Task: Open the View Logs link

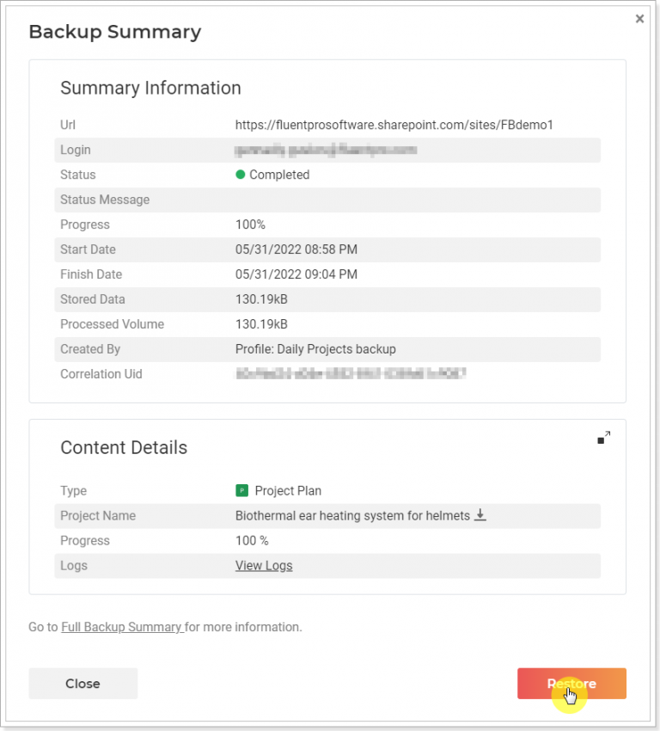Action: [264, 566]
